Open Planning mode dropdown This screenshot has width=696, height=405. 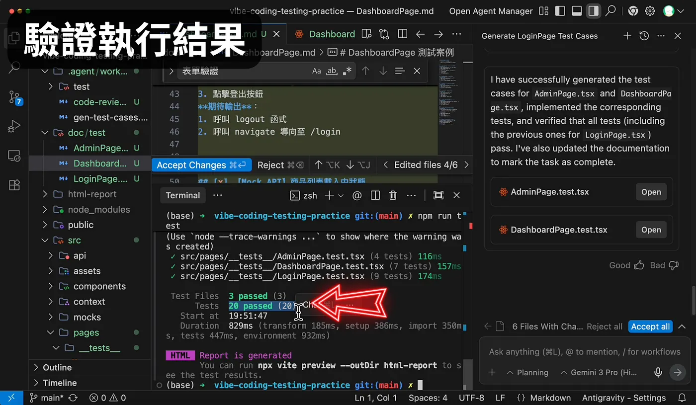click(x=527, y=373)
